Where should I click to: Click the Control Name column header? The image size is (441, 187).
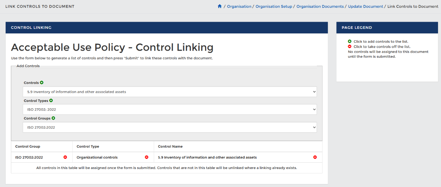(170, 147)
